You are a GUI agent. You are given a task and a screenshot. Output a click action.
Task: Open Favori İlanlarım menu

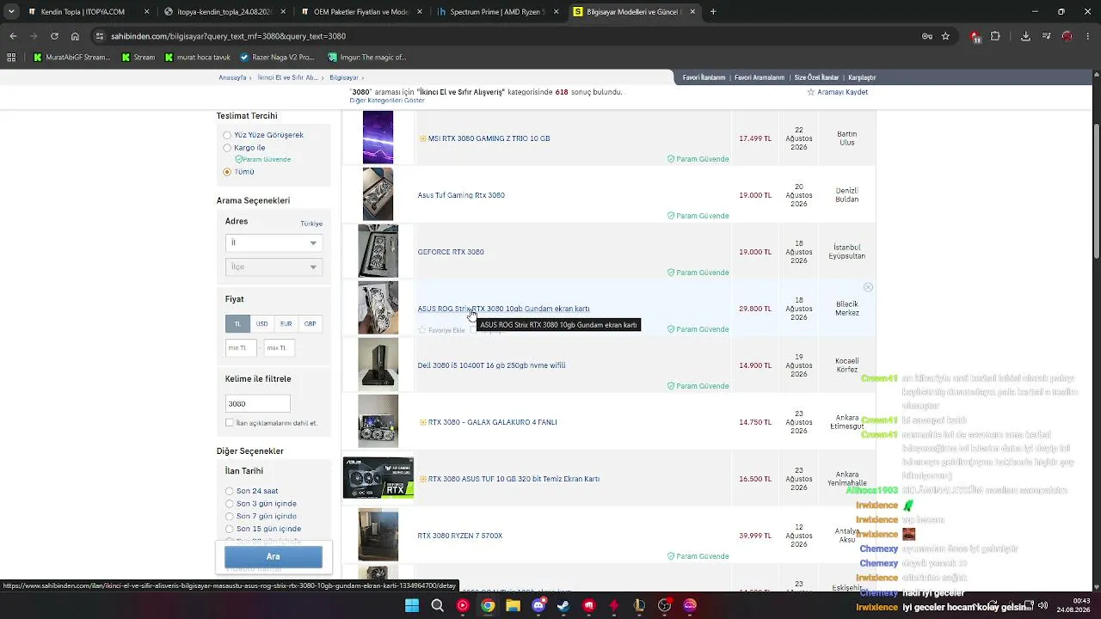(x=704, y=77)
